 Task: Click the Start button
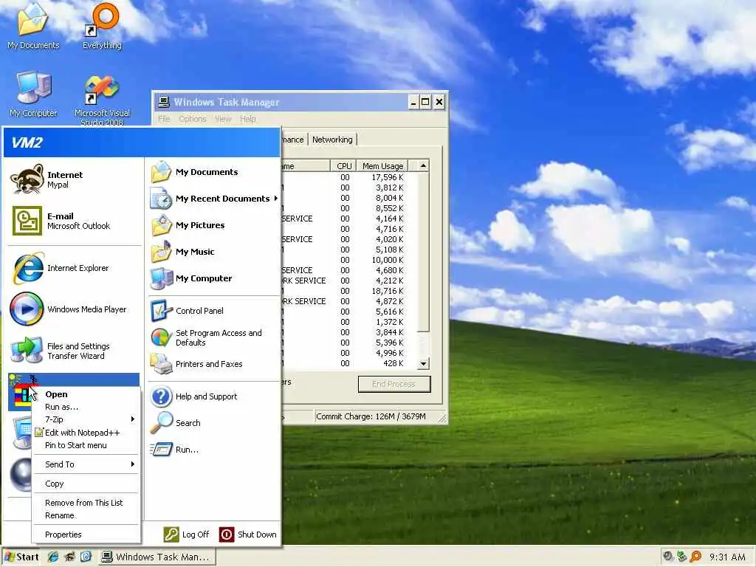point(21,557)
